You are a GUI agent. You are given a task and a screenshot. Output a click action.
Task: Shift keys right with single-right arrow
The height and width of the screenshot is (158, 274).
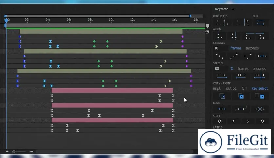[248, 121]
